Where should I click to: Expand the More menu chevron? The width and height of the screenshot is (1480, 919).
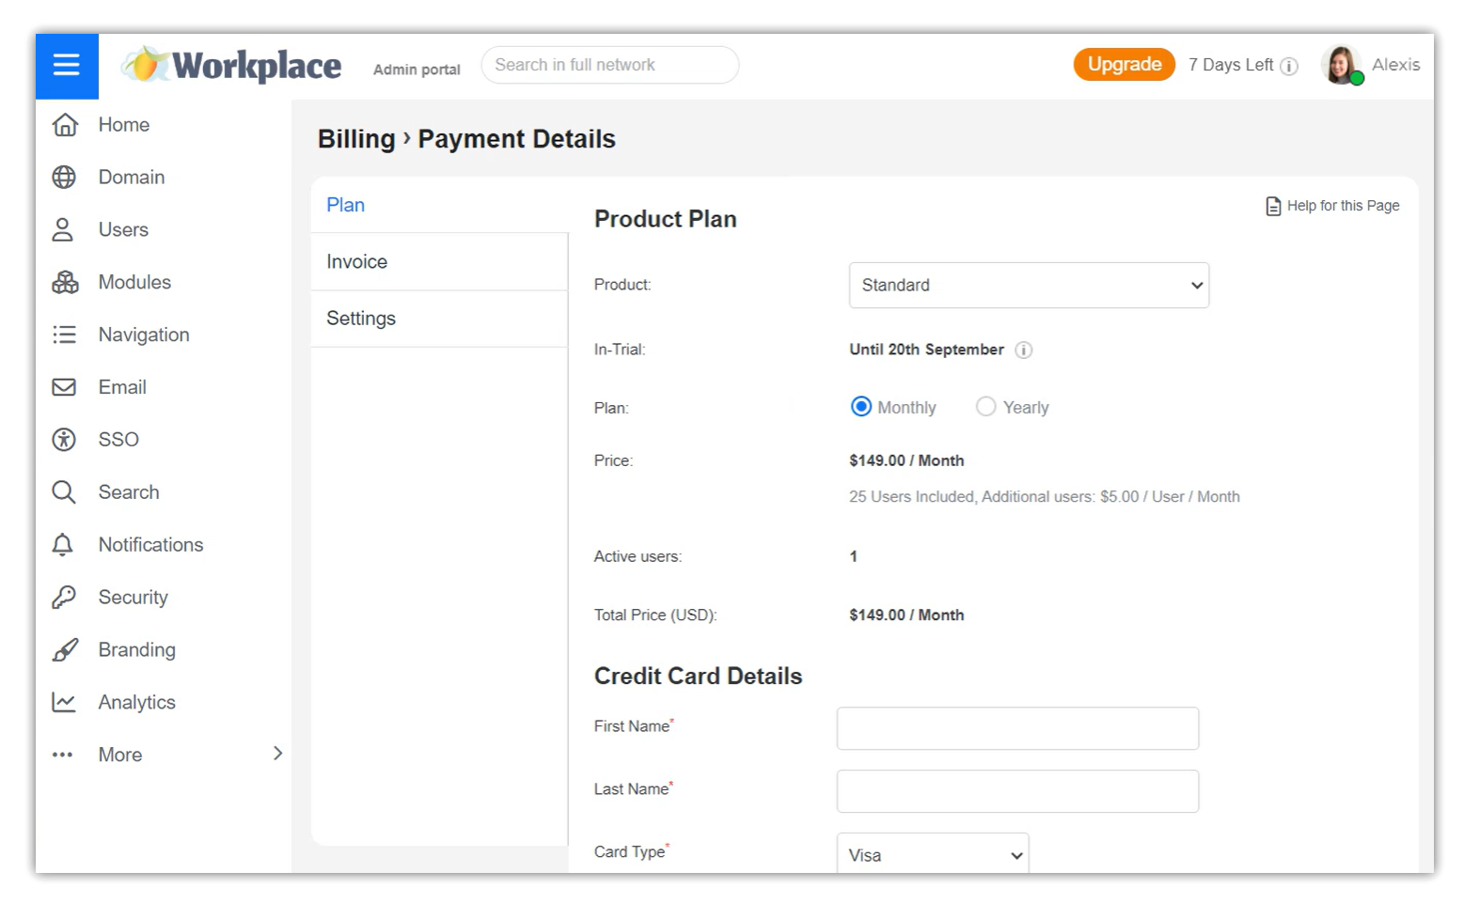pyautogui.click(x=277, y=754)
